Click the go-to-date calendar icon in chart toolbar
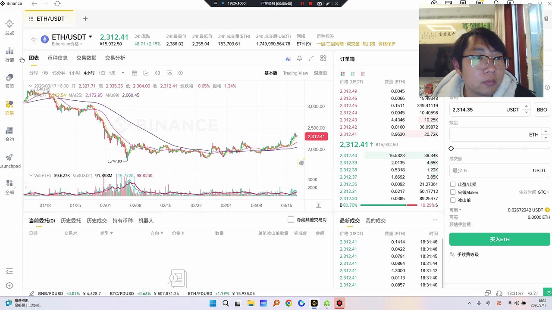552x310 pixels. pyautogui.click(x=135, y=73)
